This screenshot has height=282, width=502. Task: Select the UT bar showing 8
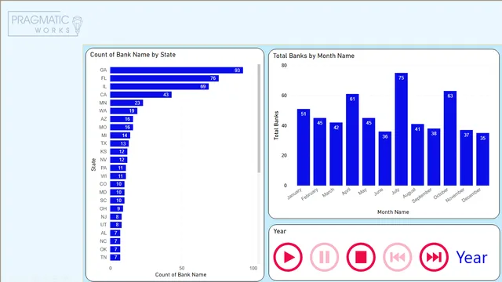click(116, 225)
